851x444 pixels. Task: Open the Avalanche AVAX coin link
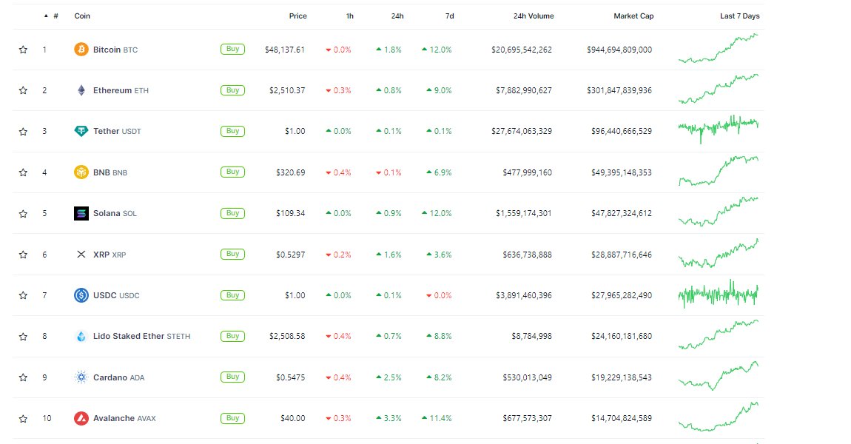pos(124,418)
